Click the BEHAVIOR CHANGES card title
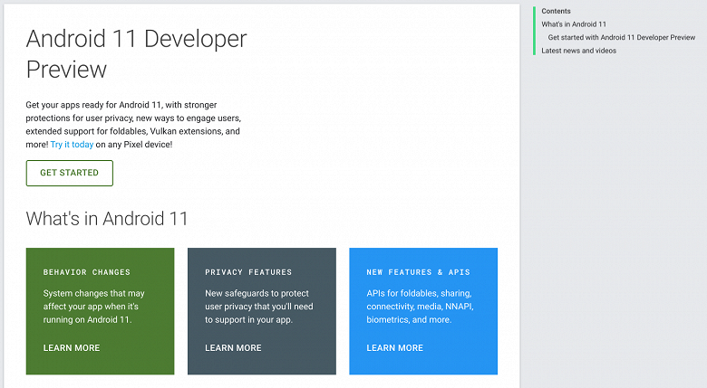The width and height of the screenshot is (707, 388). point(87,272)
